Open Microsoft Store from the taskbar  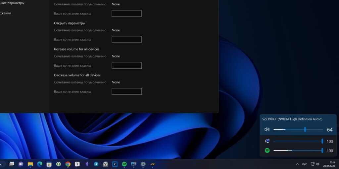pyautogui.click(x=49, y=164)
